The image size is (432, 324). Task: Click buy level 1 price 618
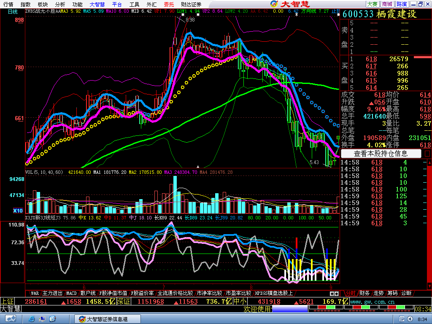[371, 59]
